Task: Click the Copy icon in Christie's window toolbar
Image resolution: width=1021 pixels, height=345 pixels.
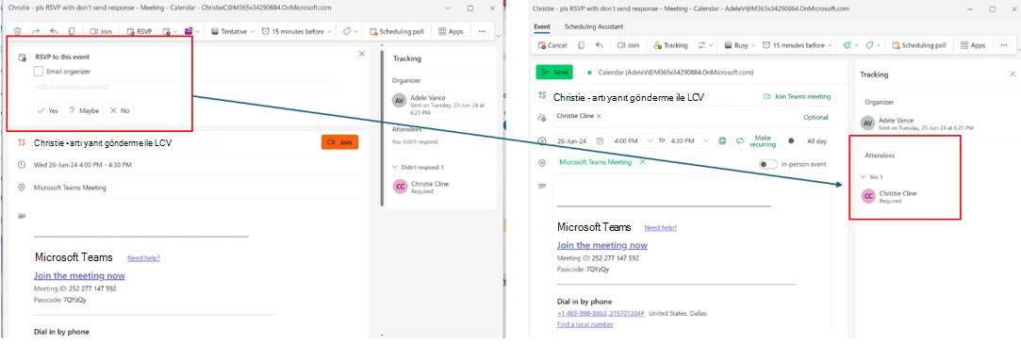Action: click(x=72, y=31)
